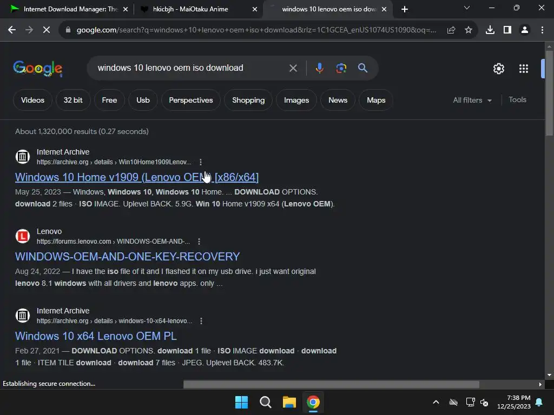Share this page via the share icon

click(x=451, y=30)
